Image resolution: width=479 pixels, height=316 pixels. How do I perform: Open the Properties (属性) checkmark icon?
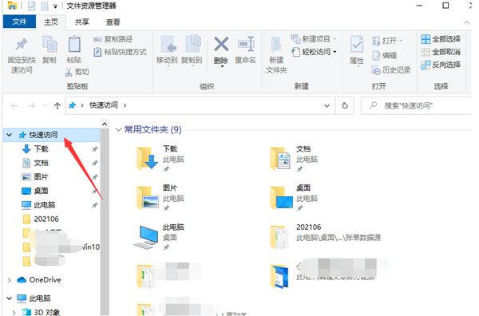[x=357, y=45]
